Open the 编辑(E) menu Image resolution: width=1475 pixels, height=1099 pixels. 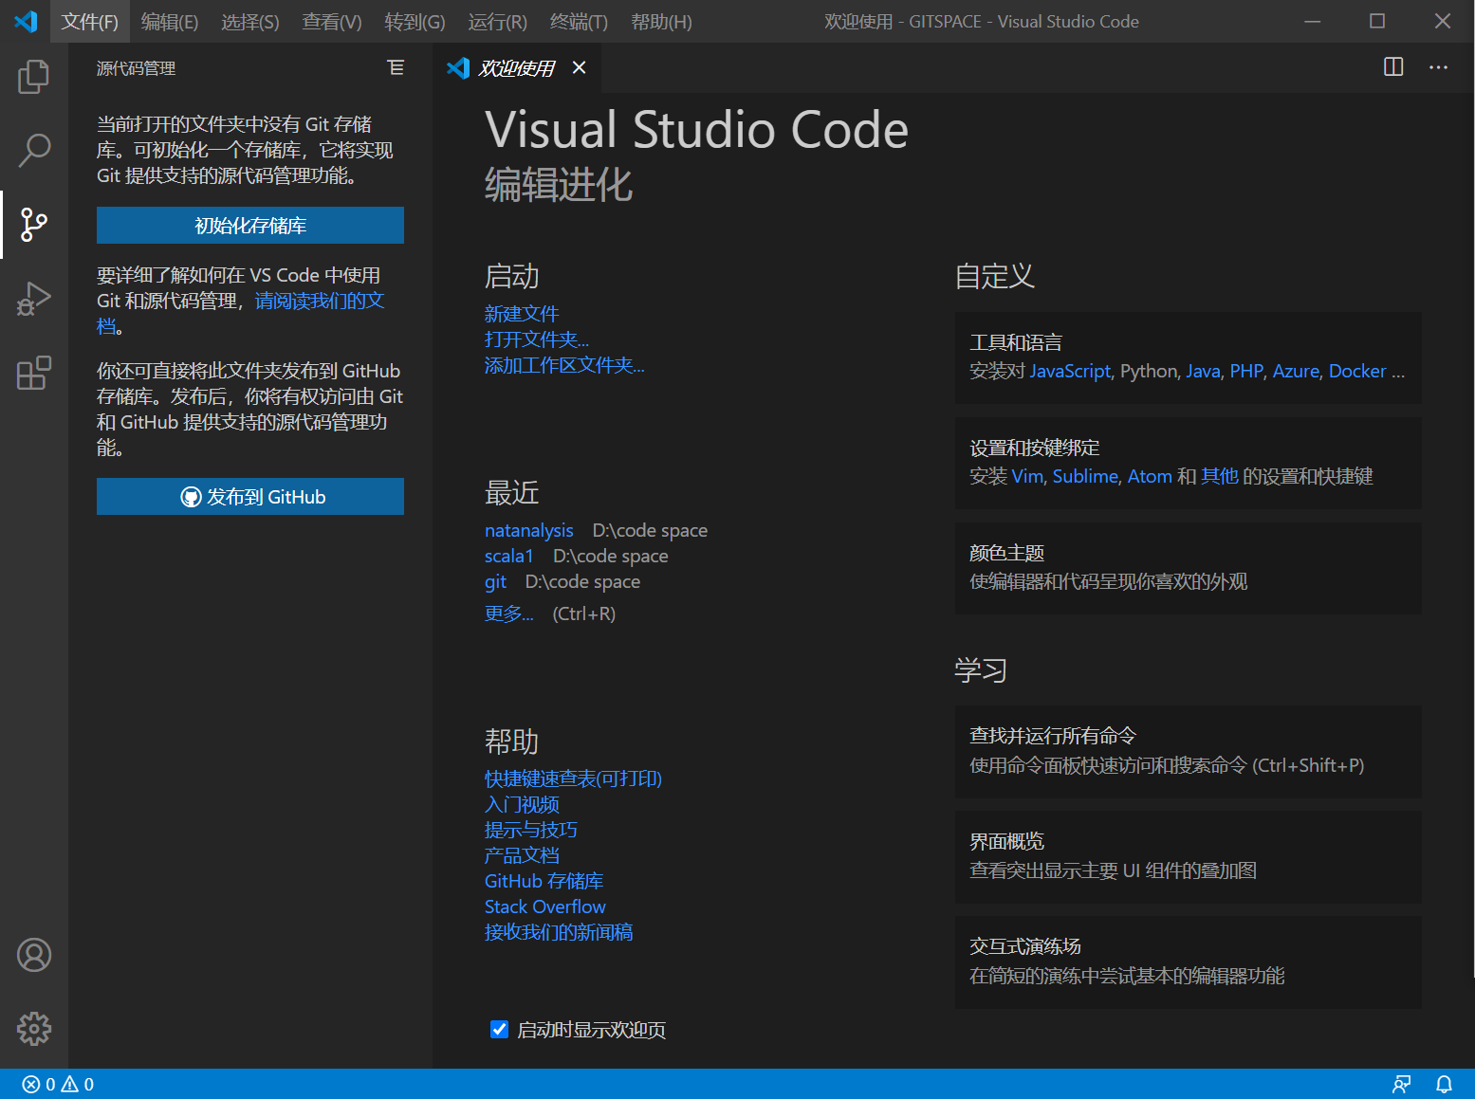170,21
